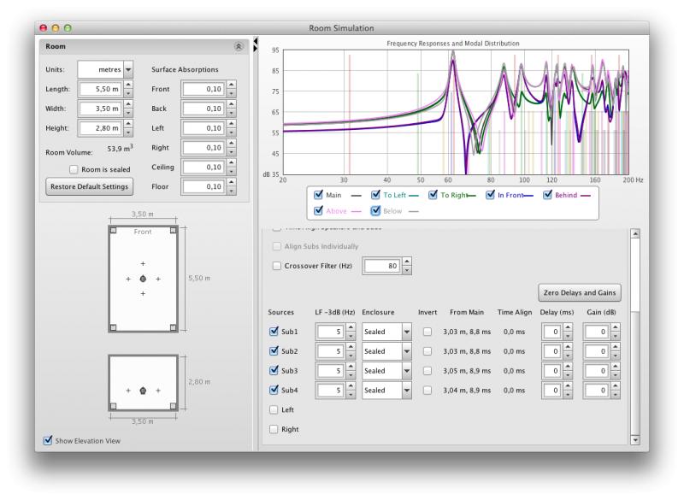
Task: Select the back-right corner subwoofer in plan view
Action: tap(173, 327)
